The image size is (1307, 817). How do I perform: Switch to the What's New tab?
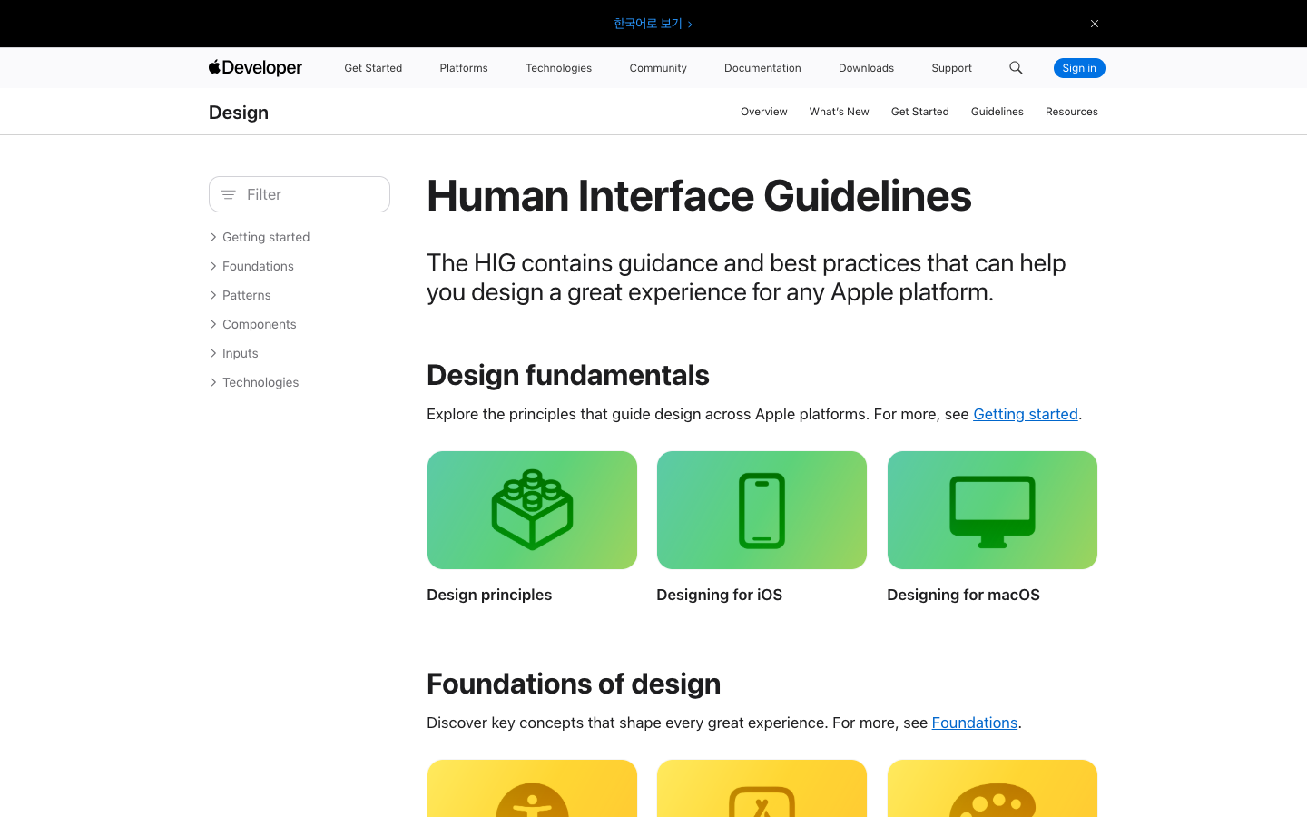(840, 112)
